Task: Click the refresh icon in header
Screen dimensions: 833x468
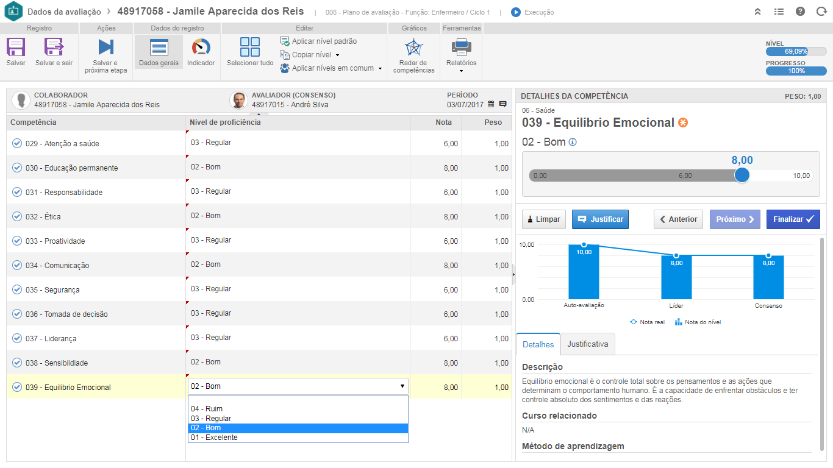Action: tap(821, 12)
